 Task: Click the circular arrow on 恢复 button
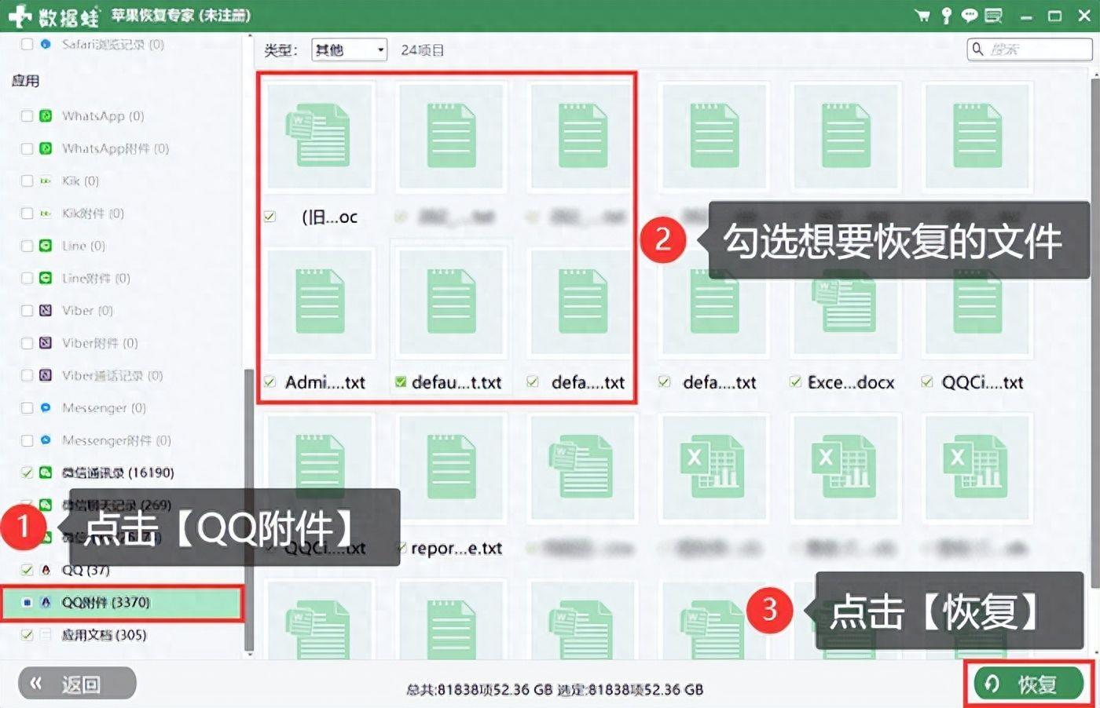[992, 684]
